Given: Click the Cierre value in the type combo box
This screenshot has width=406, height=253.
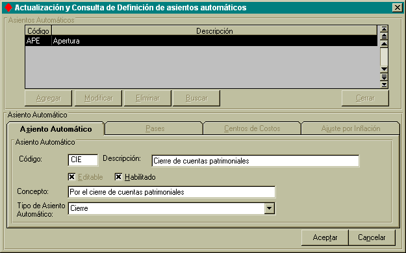Looking at the screenshot, I should [x=79, y=208].
